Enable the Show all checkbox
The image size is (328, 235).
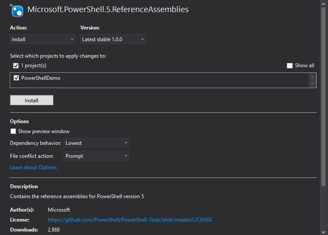pyautogui.click(x=289, y=66)
